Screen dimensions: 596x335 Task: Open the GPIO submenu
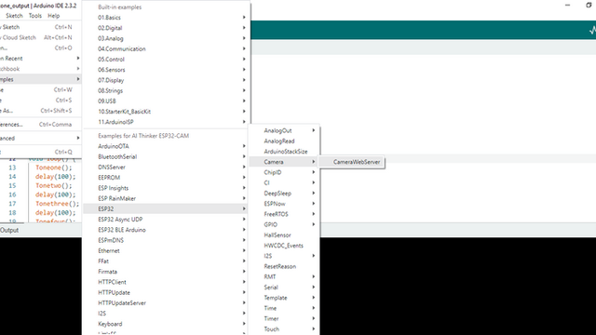click(284, 224)
